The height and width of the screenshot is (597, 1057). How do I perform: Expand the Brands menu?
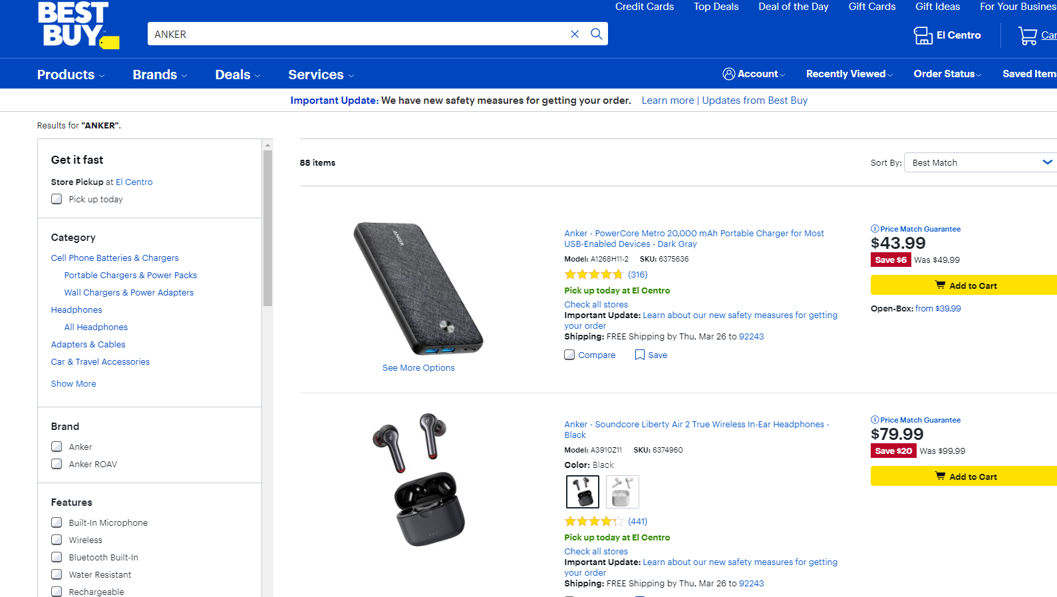(160, 75)
